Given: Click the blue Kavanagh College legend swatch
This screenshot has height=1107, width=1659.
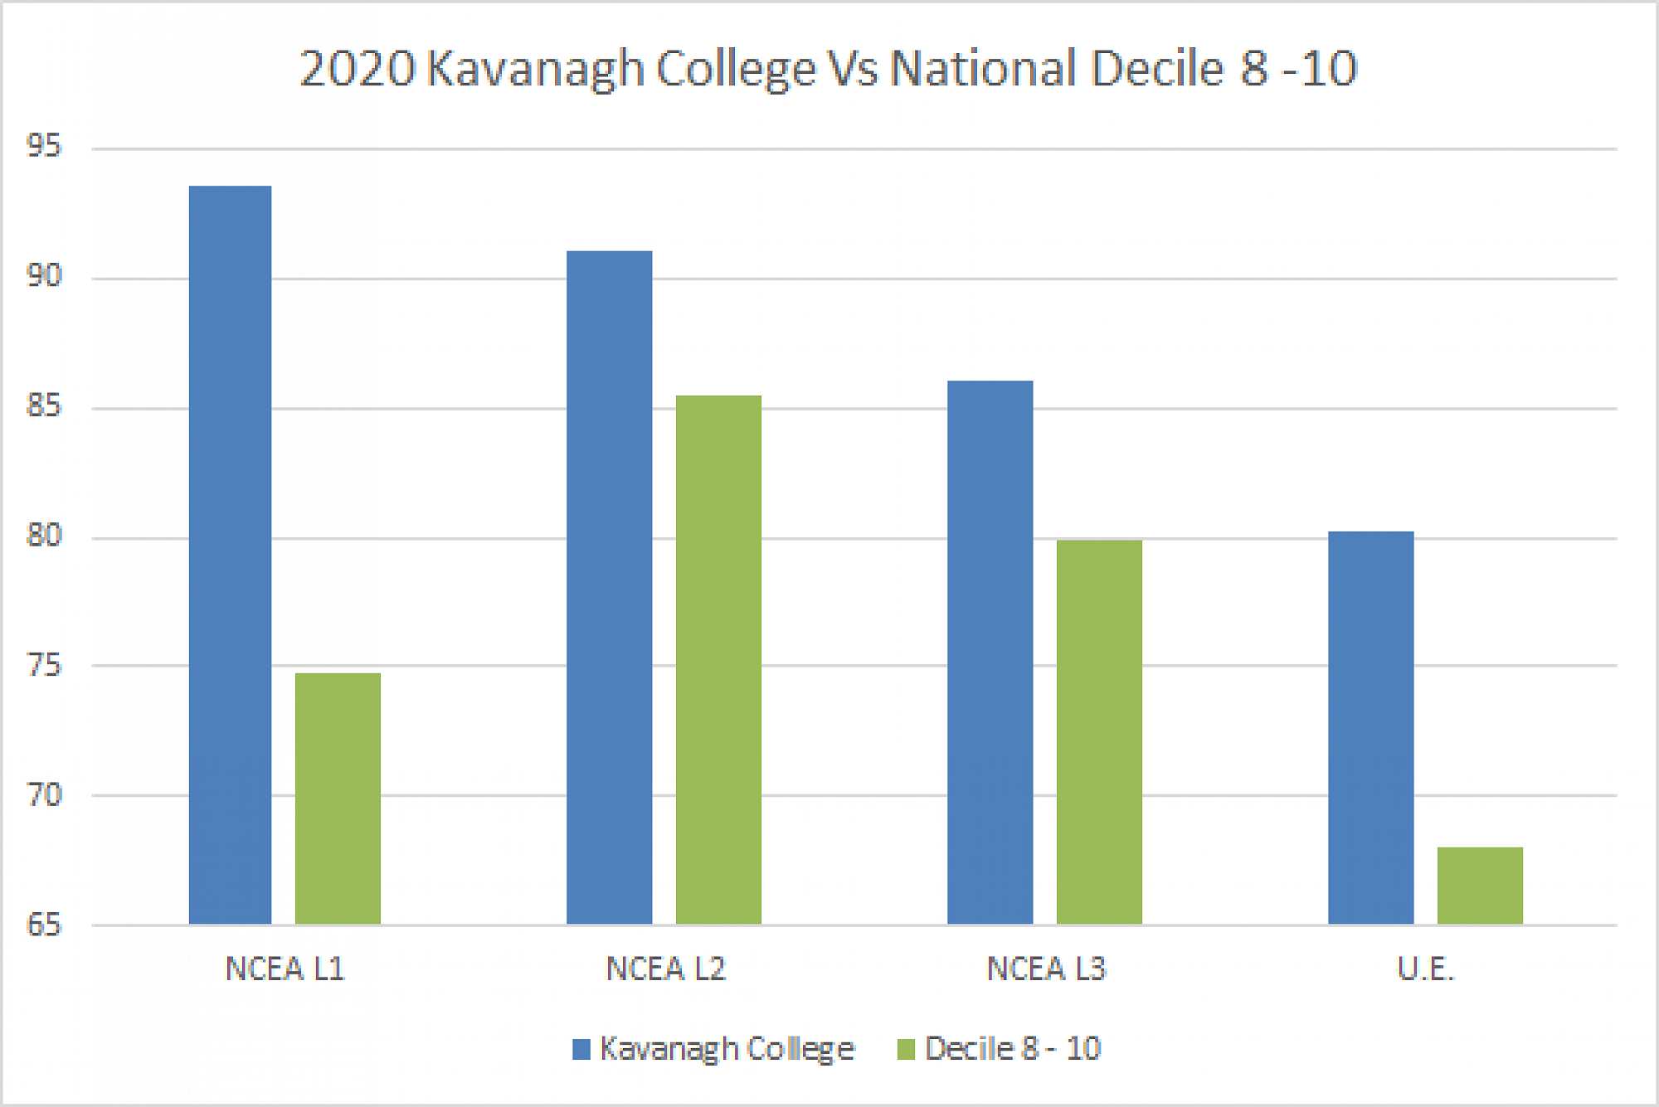Looking at the screenshot, I should (x=581, y=1049).
